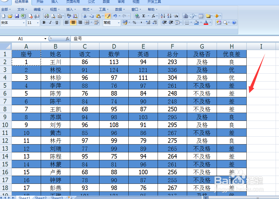Save the workbook with the floppy disk icon

point(17,16)
